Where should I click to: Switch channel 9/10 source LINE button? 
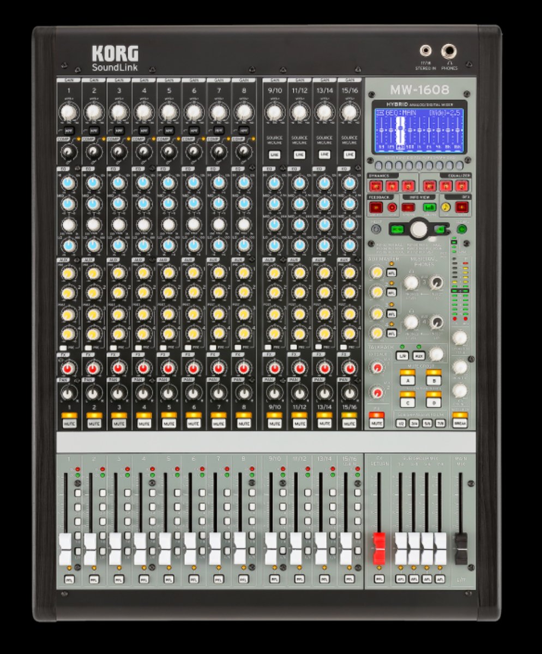point(274,154)
